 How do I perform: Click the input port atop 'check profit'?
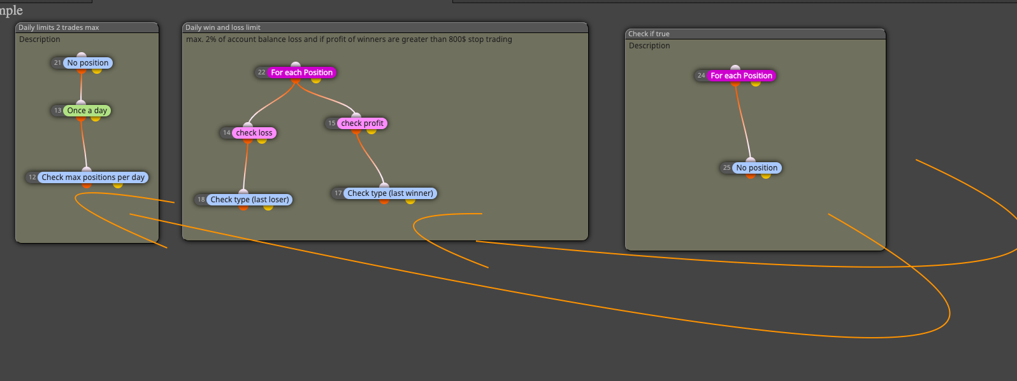pyautogui.click(x=356, y=116)
